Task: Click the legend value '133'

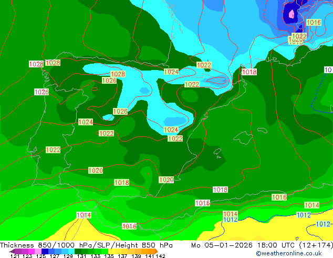Action: (x=96, y=256)
